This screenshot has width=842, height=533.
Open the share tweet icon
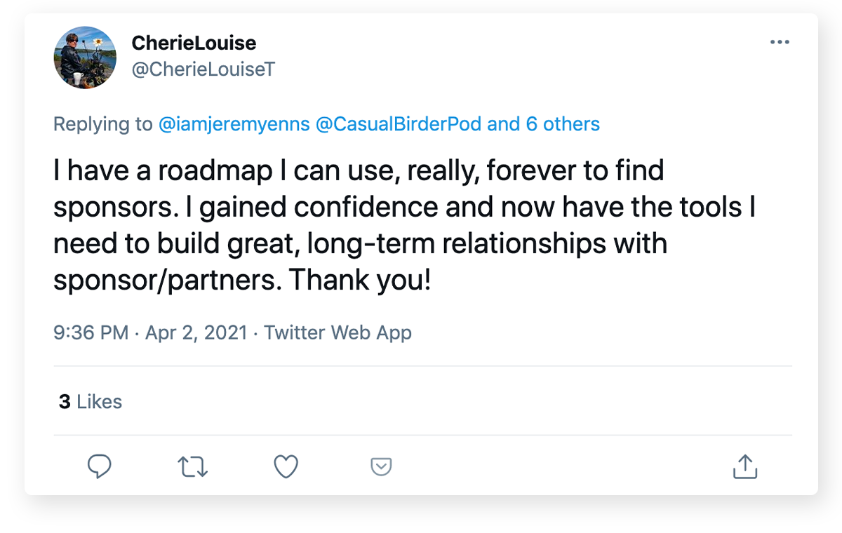click(744, 466)
